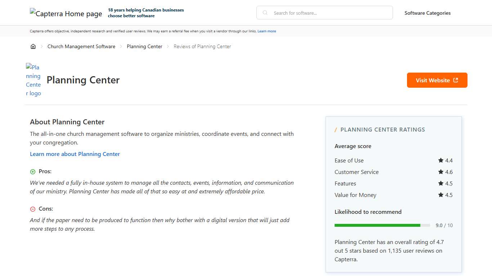Click the star icon beside Features
The height and width of the screenshot is (276, 492).
click(x=440, y=183)
